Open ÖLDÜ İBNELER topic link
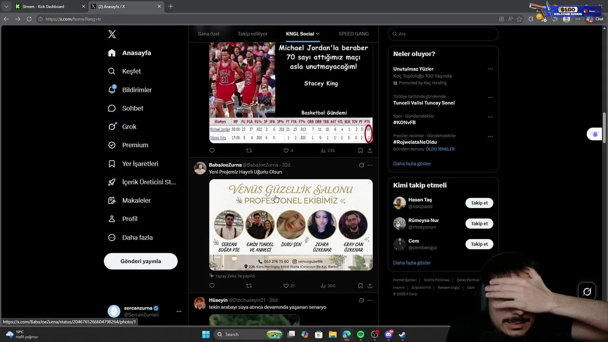This screenshot has width=608, height=342. click(x=440, y=149)
